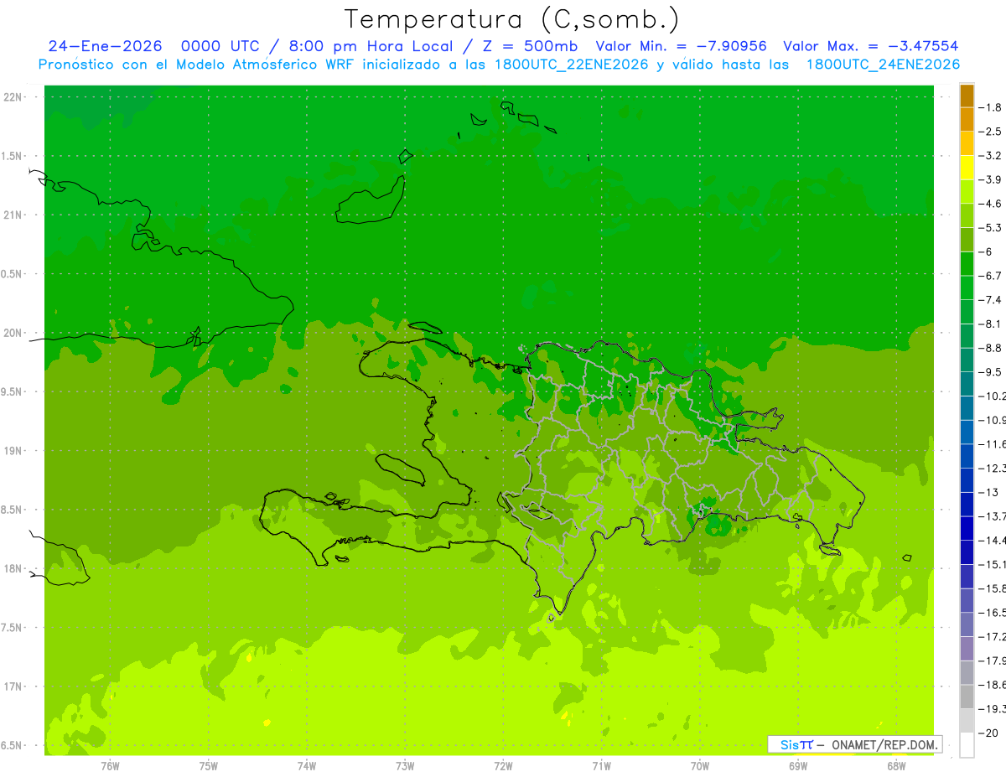Click the '70W' longitude axis label
The width and height of the screenshot is (1006, 777).
click(x=700, y=765)
